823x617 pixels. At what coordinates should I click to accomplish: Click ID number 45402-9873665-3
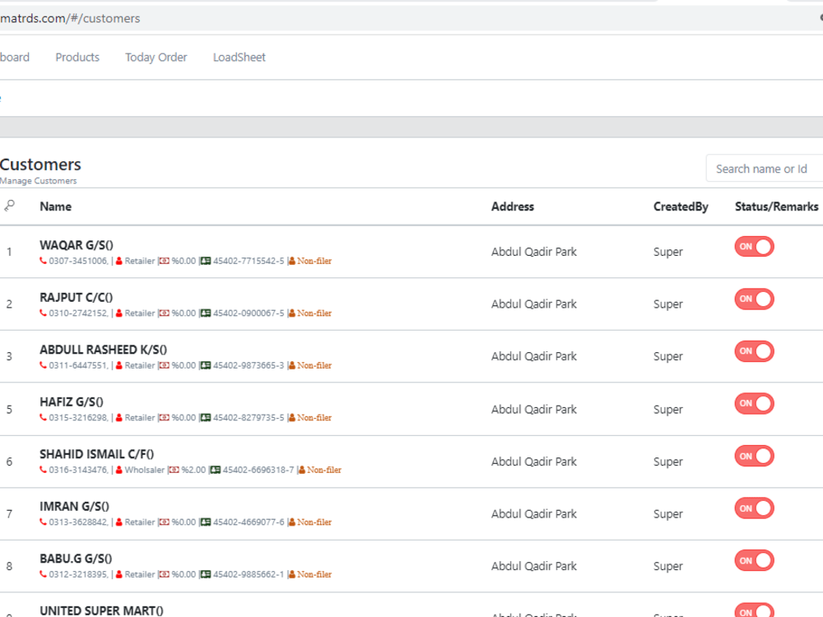point(249,366)
